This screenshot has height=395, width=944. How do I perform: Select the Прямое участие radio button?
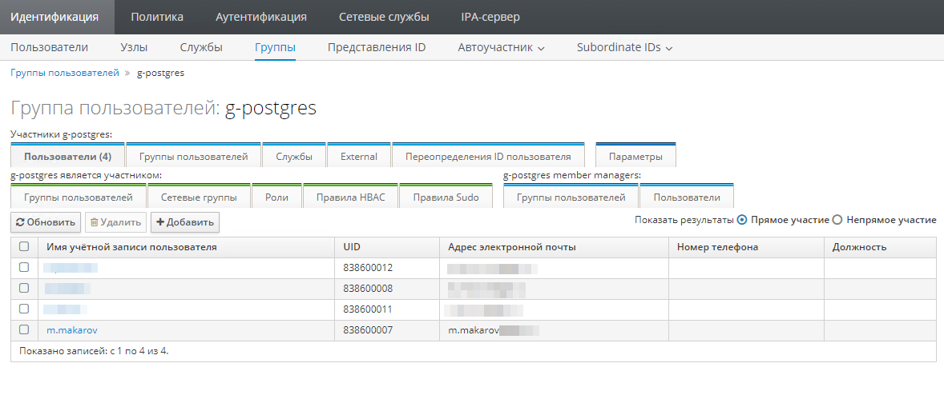[x=742, y=220]
